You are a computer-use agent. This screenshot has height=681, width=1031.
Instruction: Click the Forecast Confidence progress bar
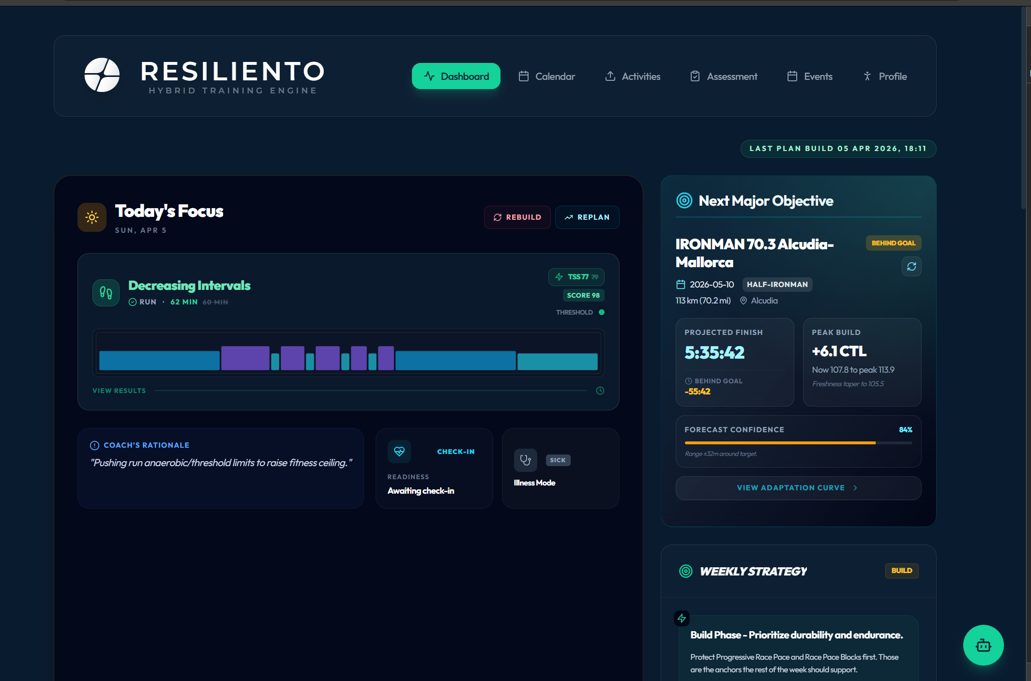[x=798, y=443]
